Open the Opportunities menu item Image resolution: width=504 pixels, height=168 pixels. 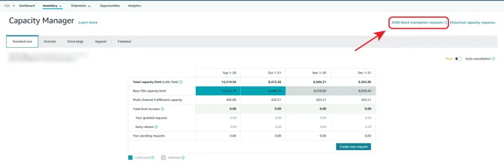110,6
